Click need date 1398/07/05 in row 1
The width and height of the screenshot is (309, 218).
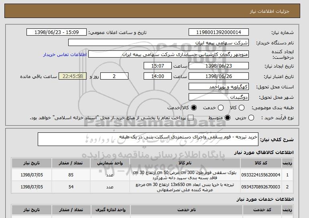[x=32, y=175]
